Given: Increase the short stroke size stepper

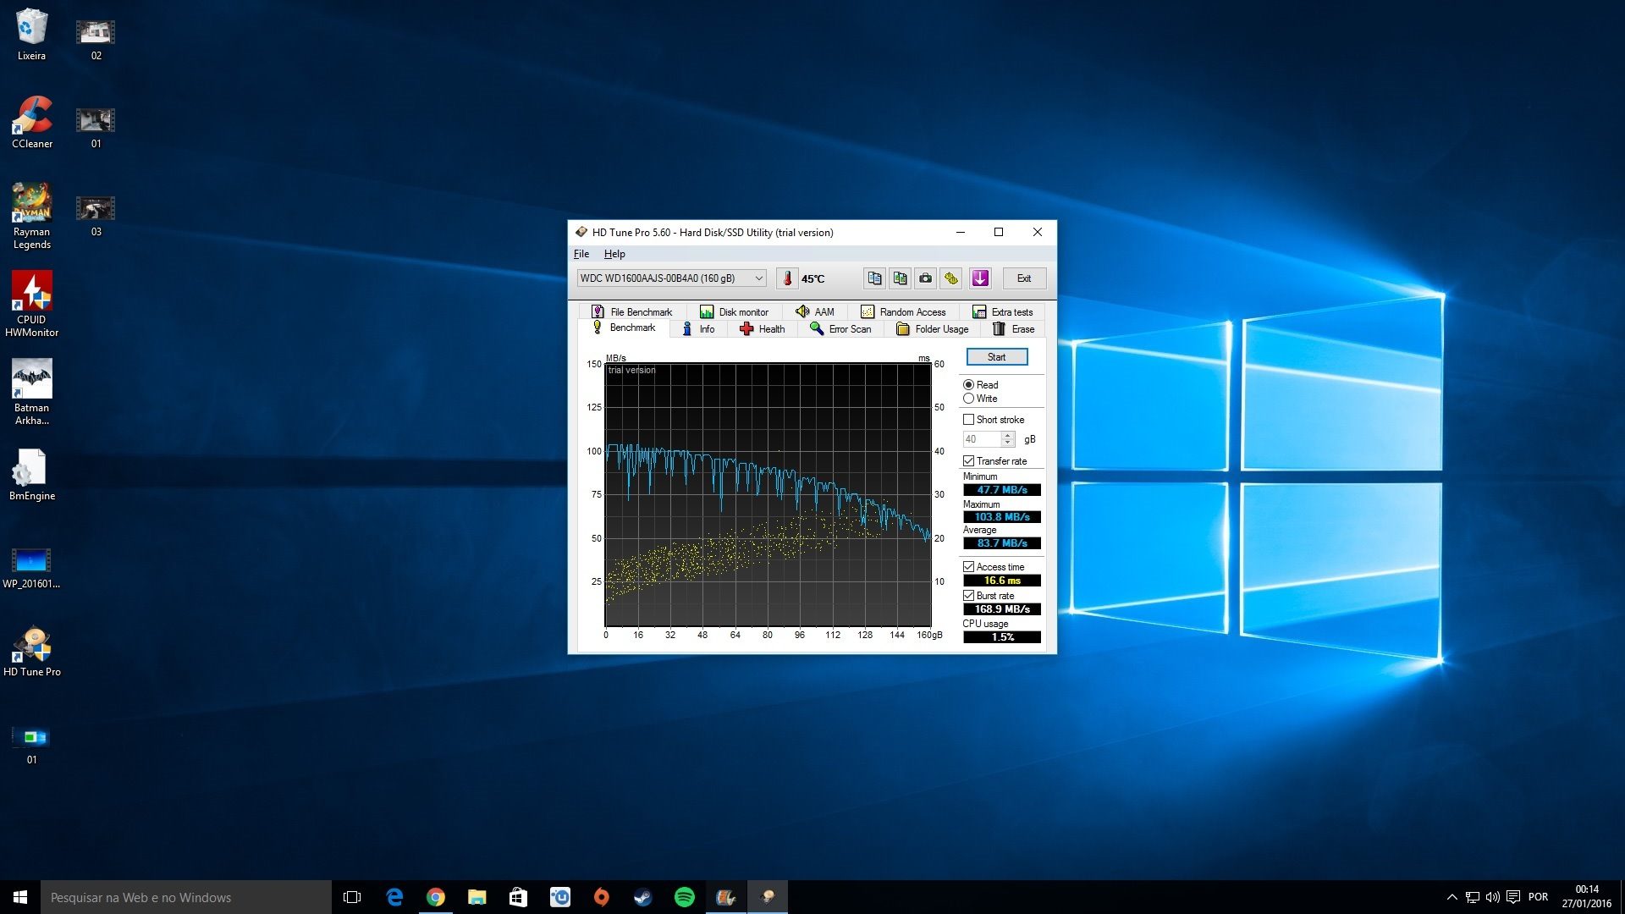Looking at the screenshot, I should [1007, 436].
